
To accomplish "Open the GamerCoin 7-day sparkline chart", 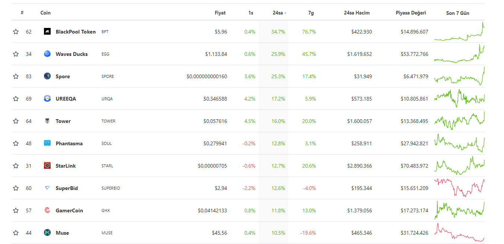I will click(x=459, y=210).
